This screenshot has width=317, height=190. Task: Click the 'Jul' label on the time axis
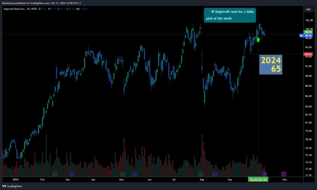pos(174,180)
